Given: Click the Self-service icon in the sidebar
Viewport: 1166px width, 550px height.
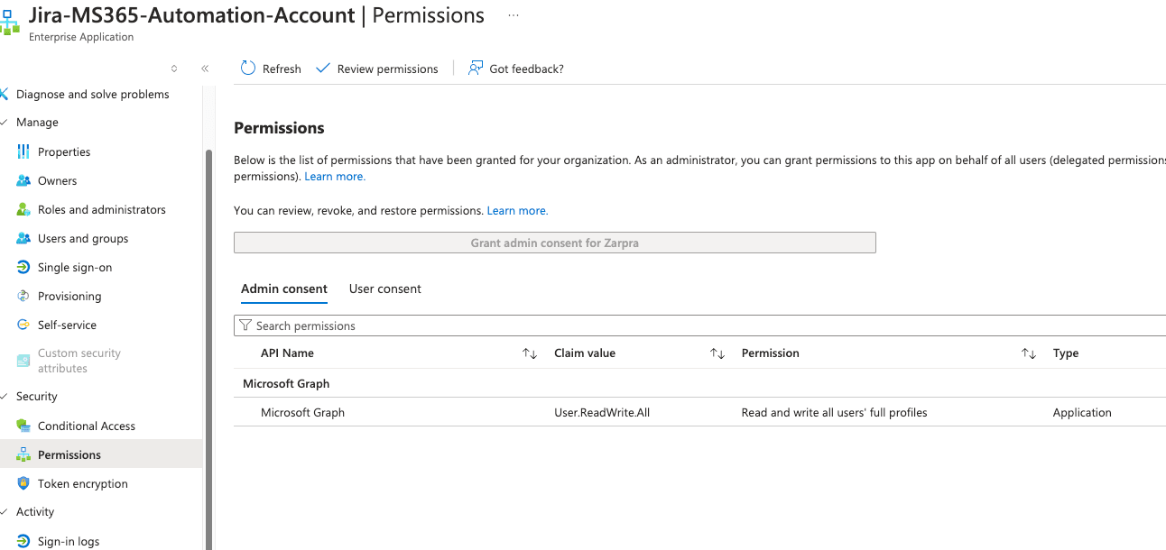Looking at the screenshot, I should pyautogui.click(x=23, y=325).
